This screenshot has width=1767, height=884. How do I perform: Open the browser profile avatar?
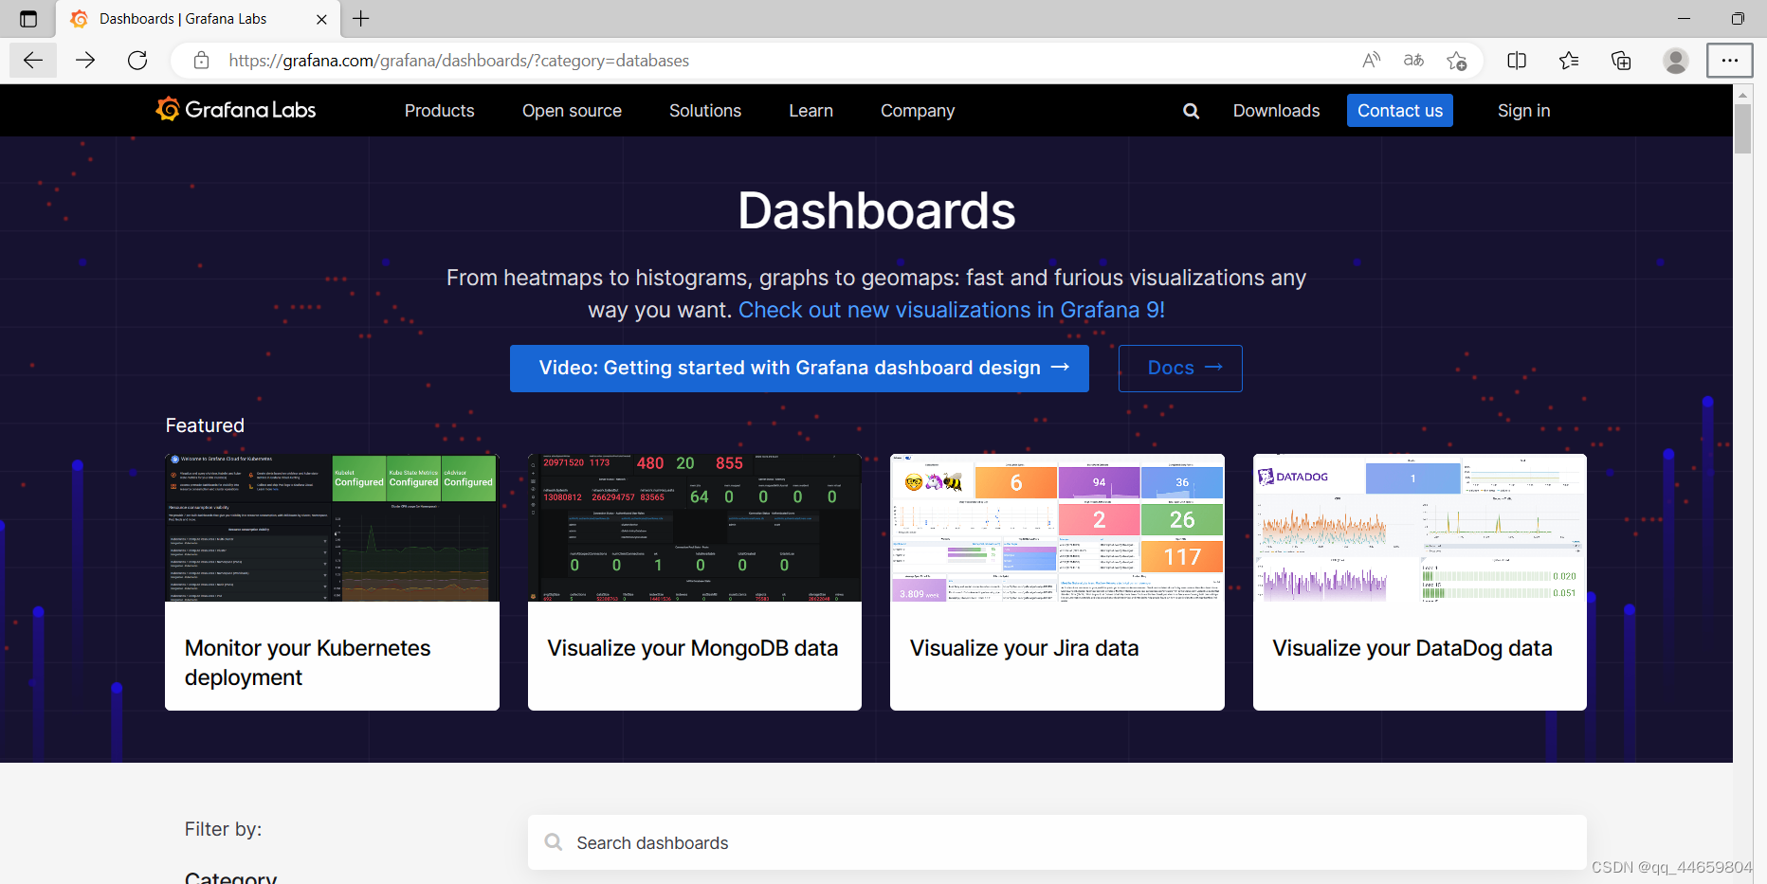(x=1676, y=61)
